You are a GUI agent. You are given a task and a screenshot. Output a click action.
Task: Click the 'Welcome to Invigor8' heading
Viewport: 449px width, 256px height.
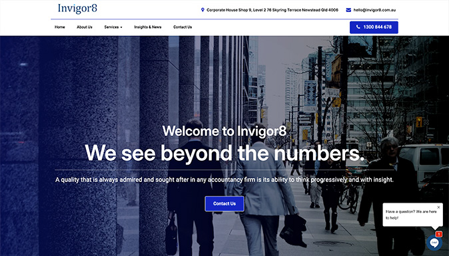224,131
